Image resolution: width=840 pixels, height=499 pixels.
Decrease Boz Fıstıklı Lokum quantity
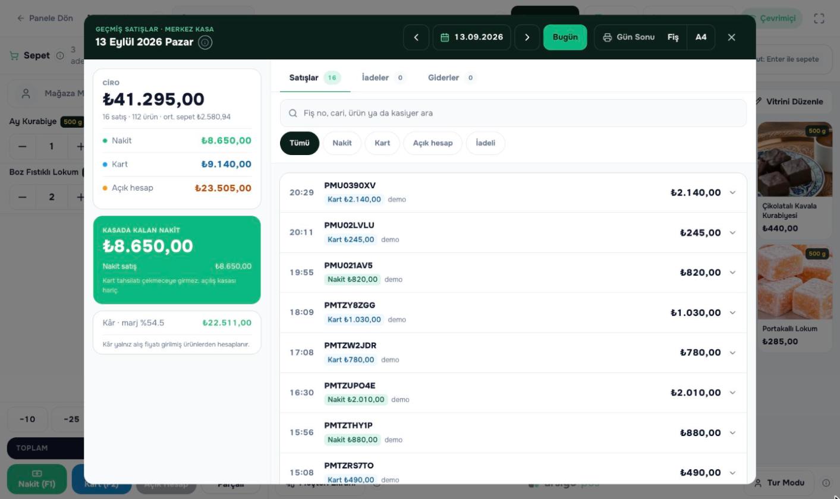tap(23, 197)
